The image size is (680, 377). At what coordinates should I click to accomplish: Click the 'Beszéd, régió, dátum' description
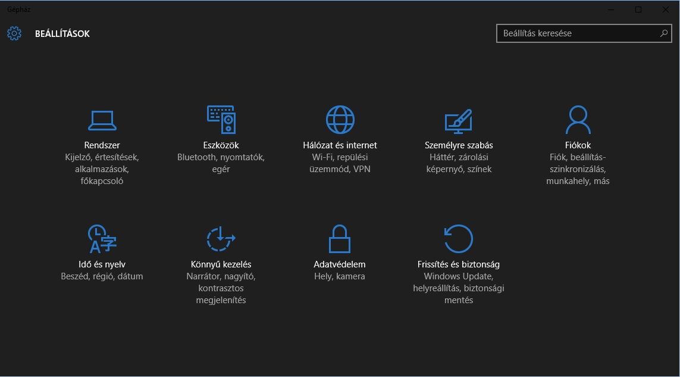[x=102, y=276]
